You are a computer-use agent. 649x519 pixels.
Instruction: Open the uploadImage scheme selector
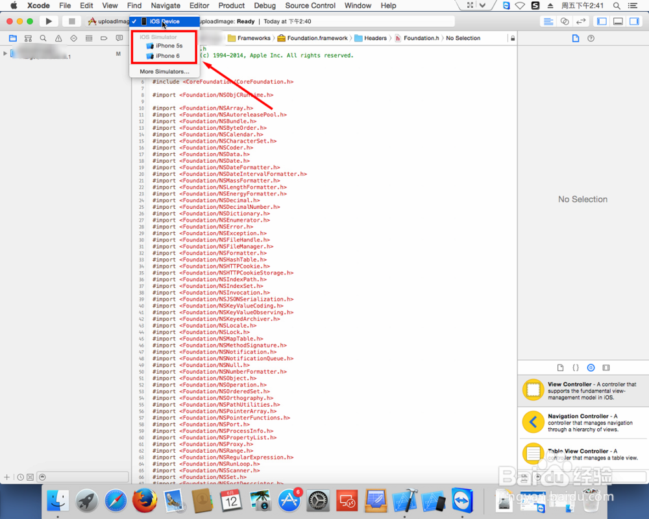(x=108, y=21)
